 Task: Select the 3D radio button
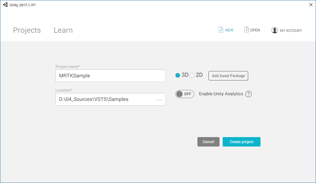(178, 75)
